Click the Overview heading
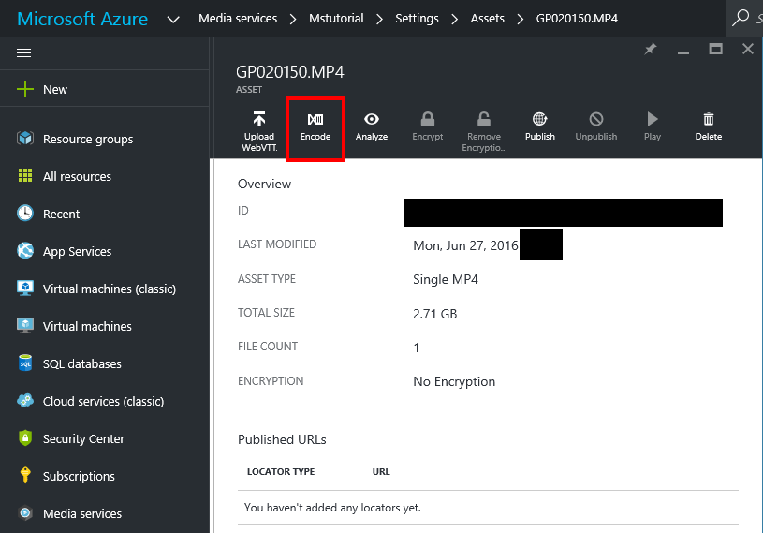763x533 pixels. [x=264, y=184]
